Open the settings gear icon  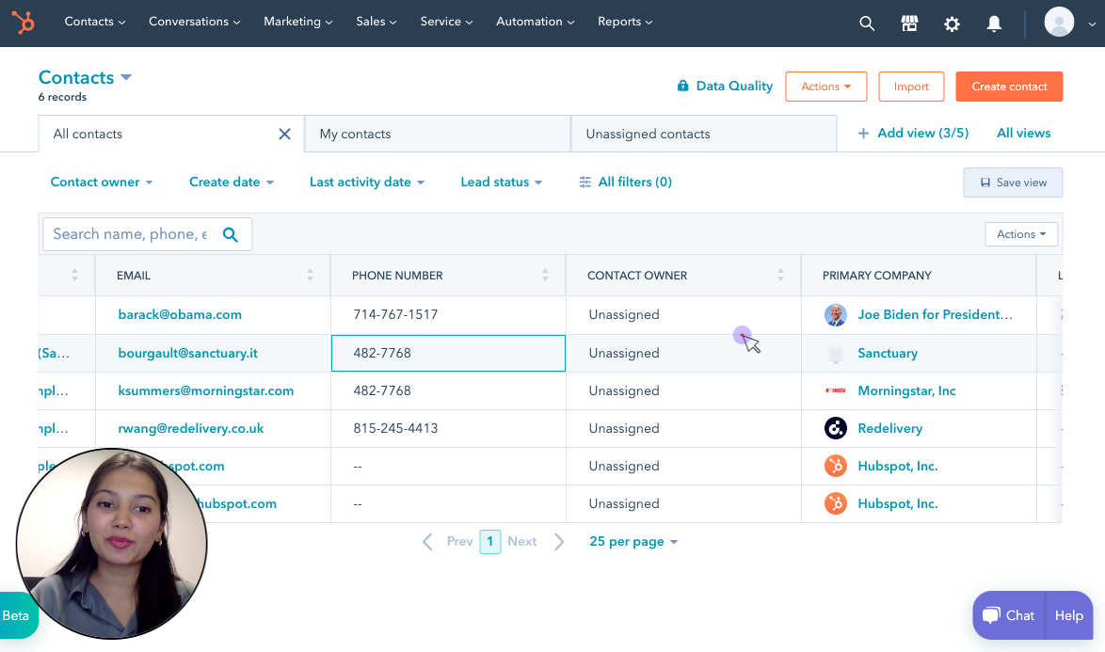tap(952, 24)
